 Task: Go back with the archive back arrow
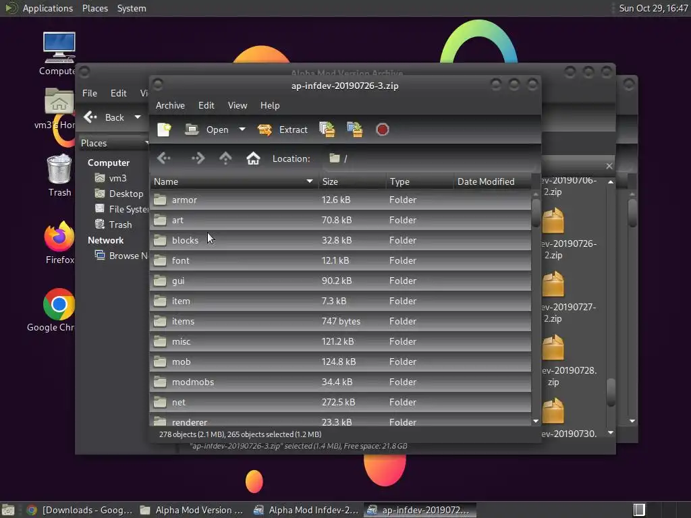click(x=164, y=158)
